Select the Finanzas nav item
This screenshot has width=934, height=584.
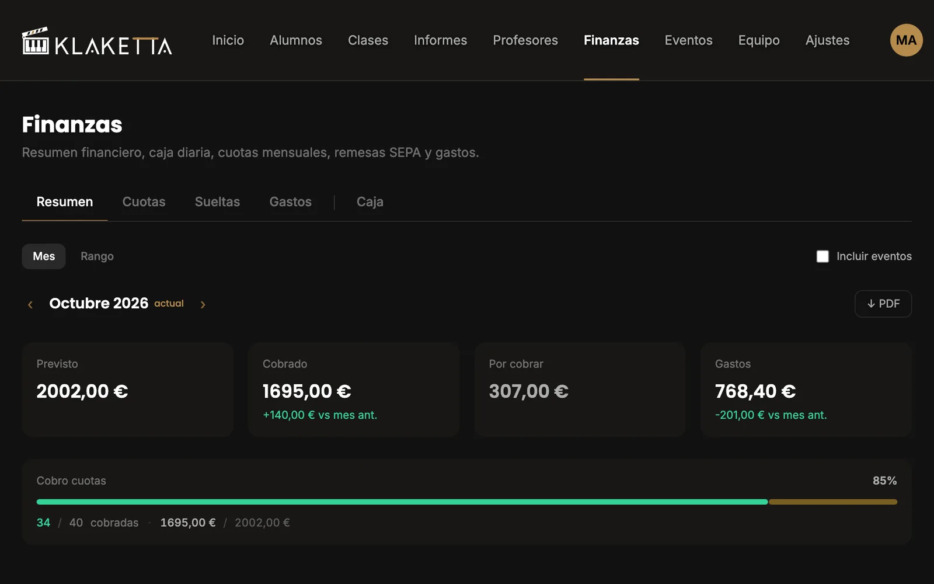(x=611, y=40)
